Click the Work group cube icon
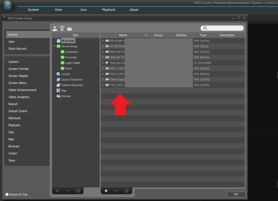Screen dimensions: 278x201 pos(63,68)
